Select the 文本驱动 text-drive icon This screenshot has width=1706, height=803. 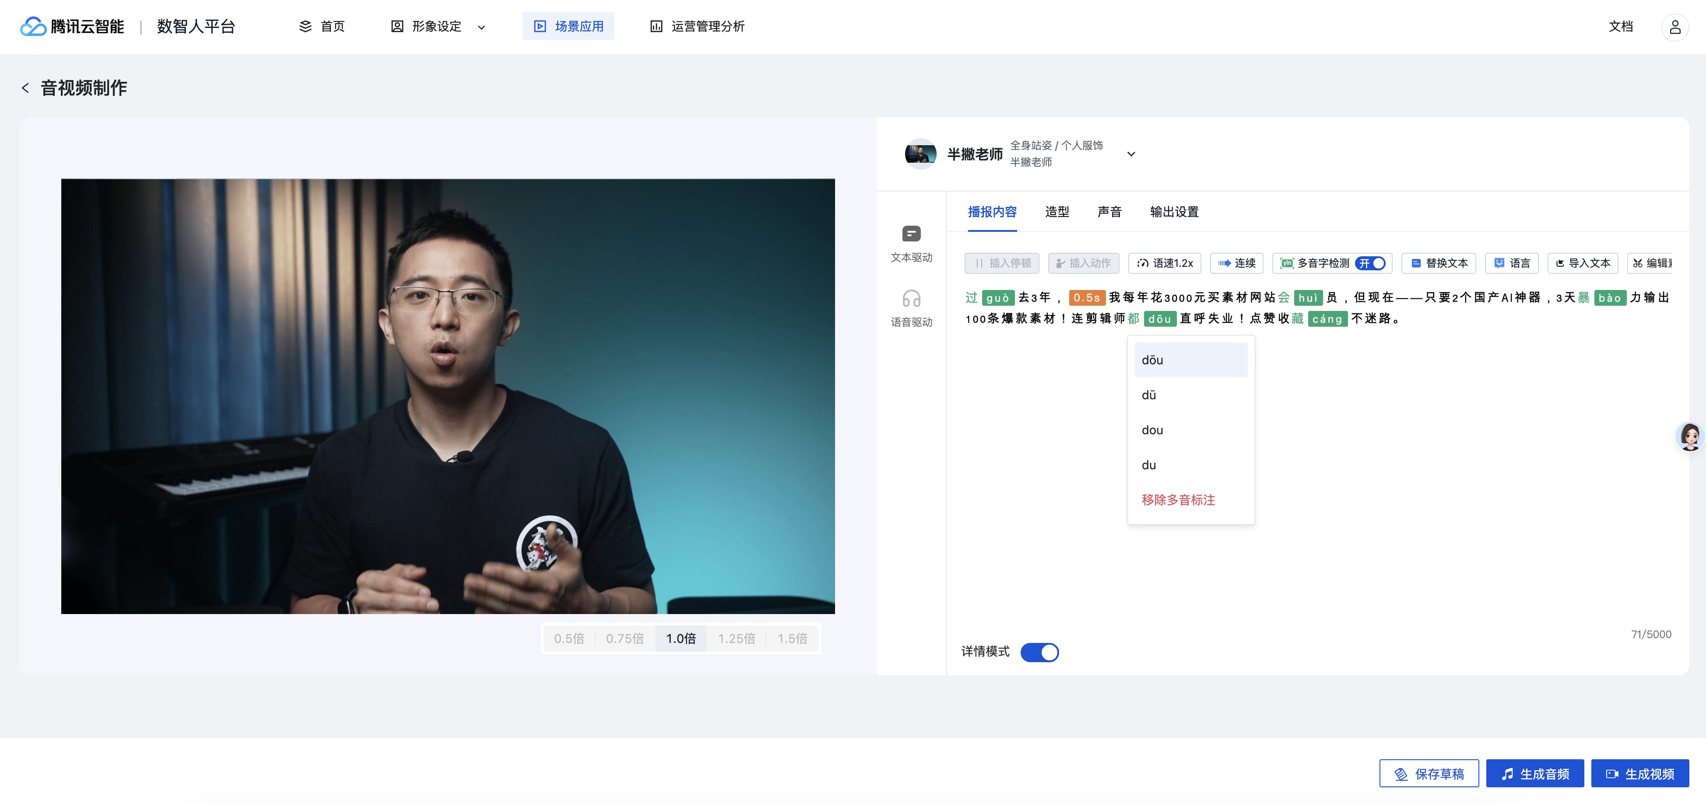coord(911,234)
